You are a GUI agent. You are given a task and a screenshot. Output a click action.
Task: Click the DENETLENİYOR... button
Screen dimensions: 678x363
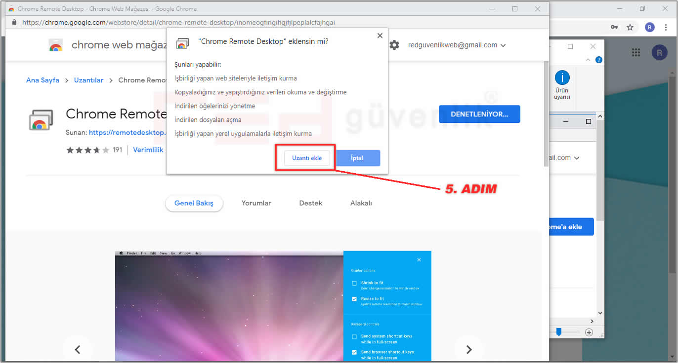tap(479, 114)
